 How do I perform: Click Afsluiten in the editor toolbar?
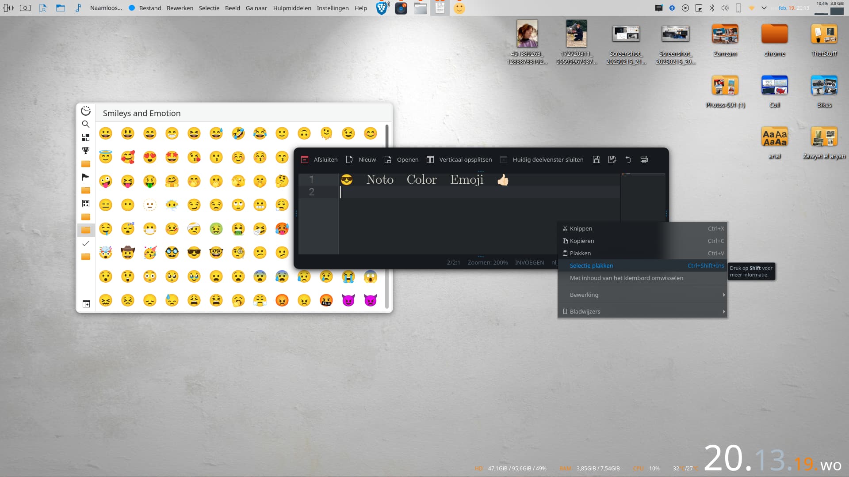click(319, 159)
